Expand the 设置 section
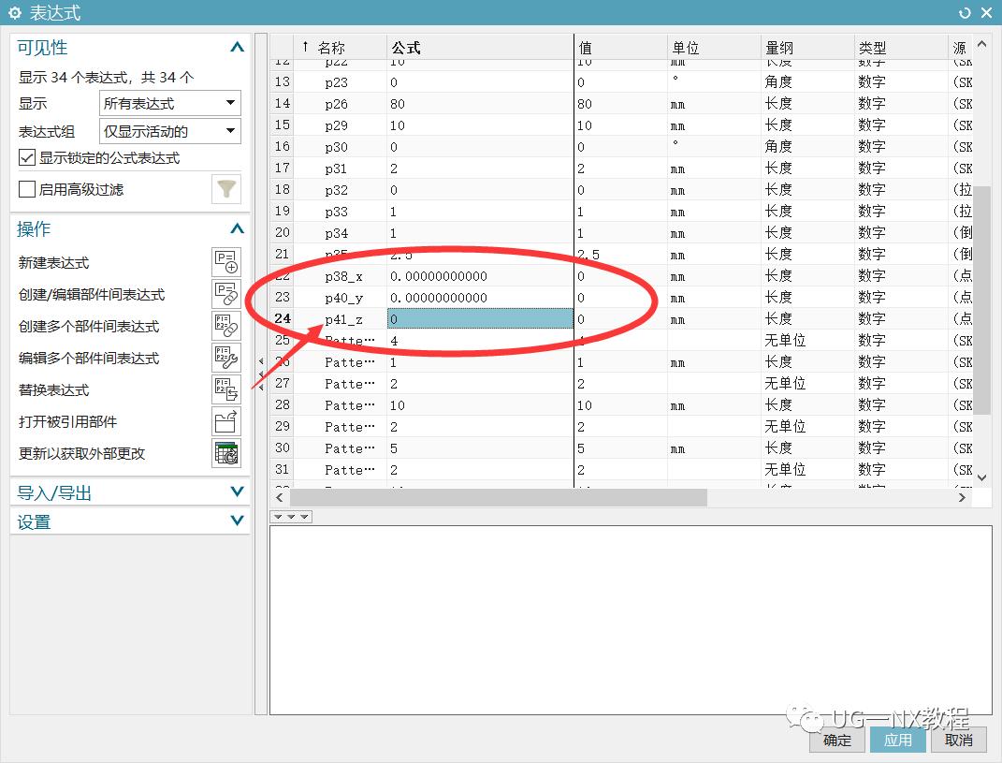 click(237, 521)
